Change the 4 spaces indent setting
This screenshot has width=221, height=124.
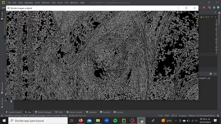tap(183, 116)
